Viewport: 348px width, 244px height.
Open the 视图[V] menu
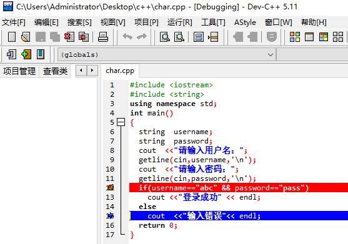[112, 22]
